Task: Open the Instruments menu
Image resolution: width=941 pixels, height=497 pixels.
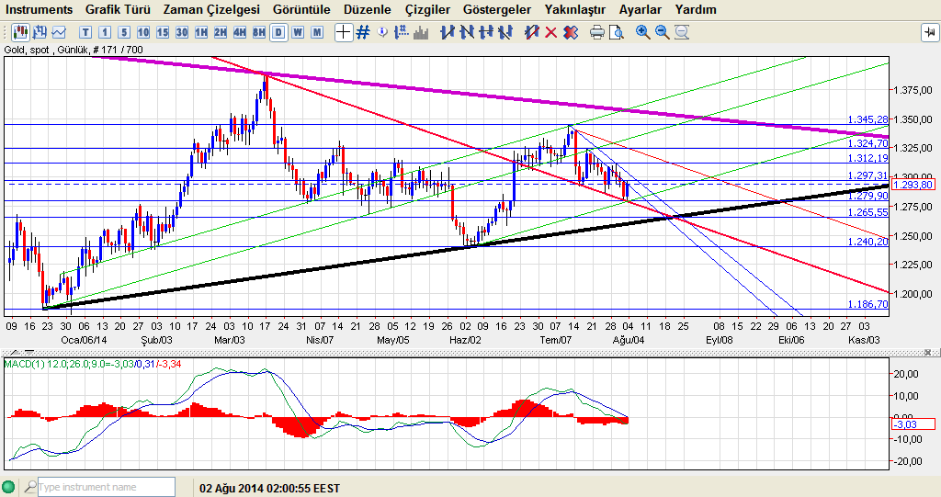Action: click(39, 9)
